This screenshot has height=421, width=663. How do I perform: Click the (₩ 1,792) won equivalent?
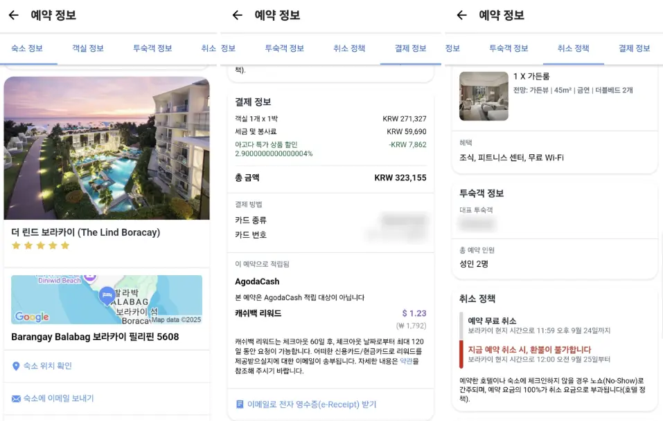411,326
